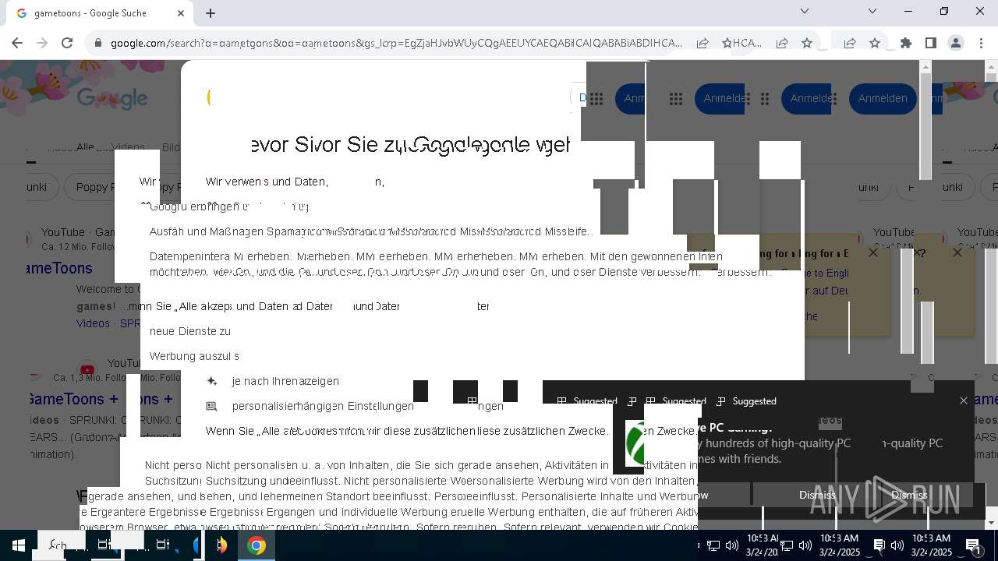Image resolution: width=998 pixels, height=561 pixels.
Task: Reload the page with the refresh icon
Action: click(x=67, y=44)
